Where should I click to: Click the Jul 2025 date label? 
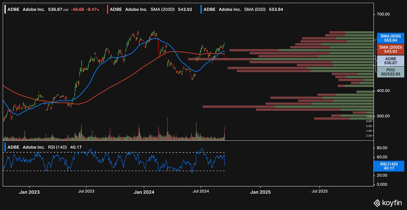tap(320, 192)
